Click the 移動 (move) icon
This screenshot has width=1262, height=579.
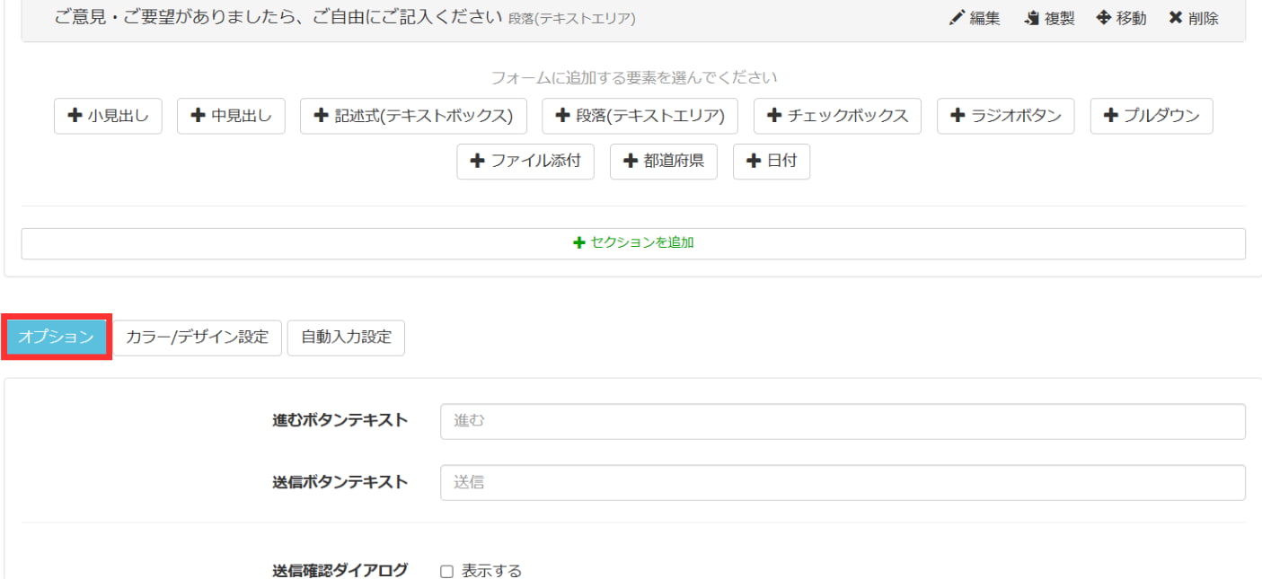point(1120,17)
